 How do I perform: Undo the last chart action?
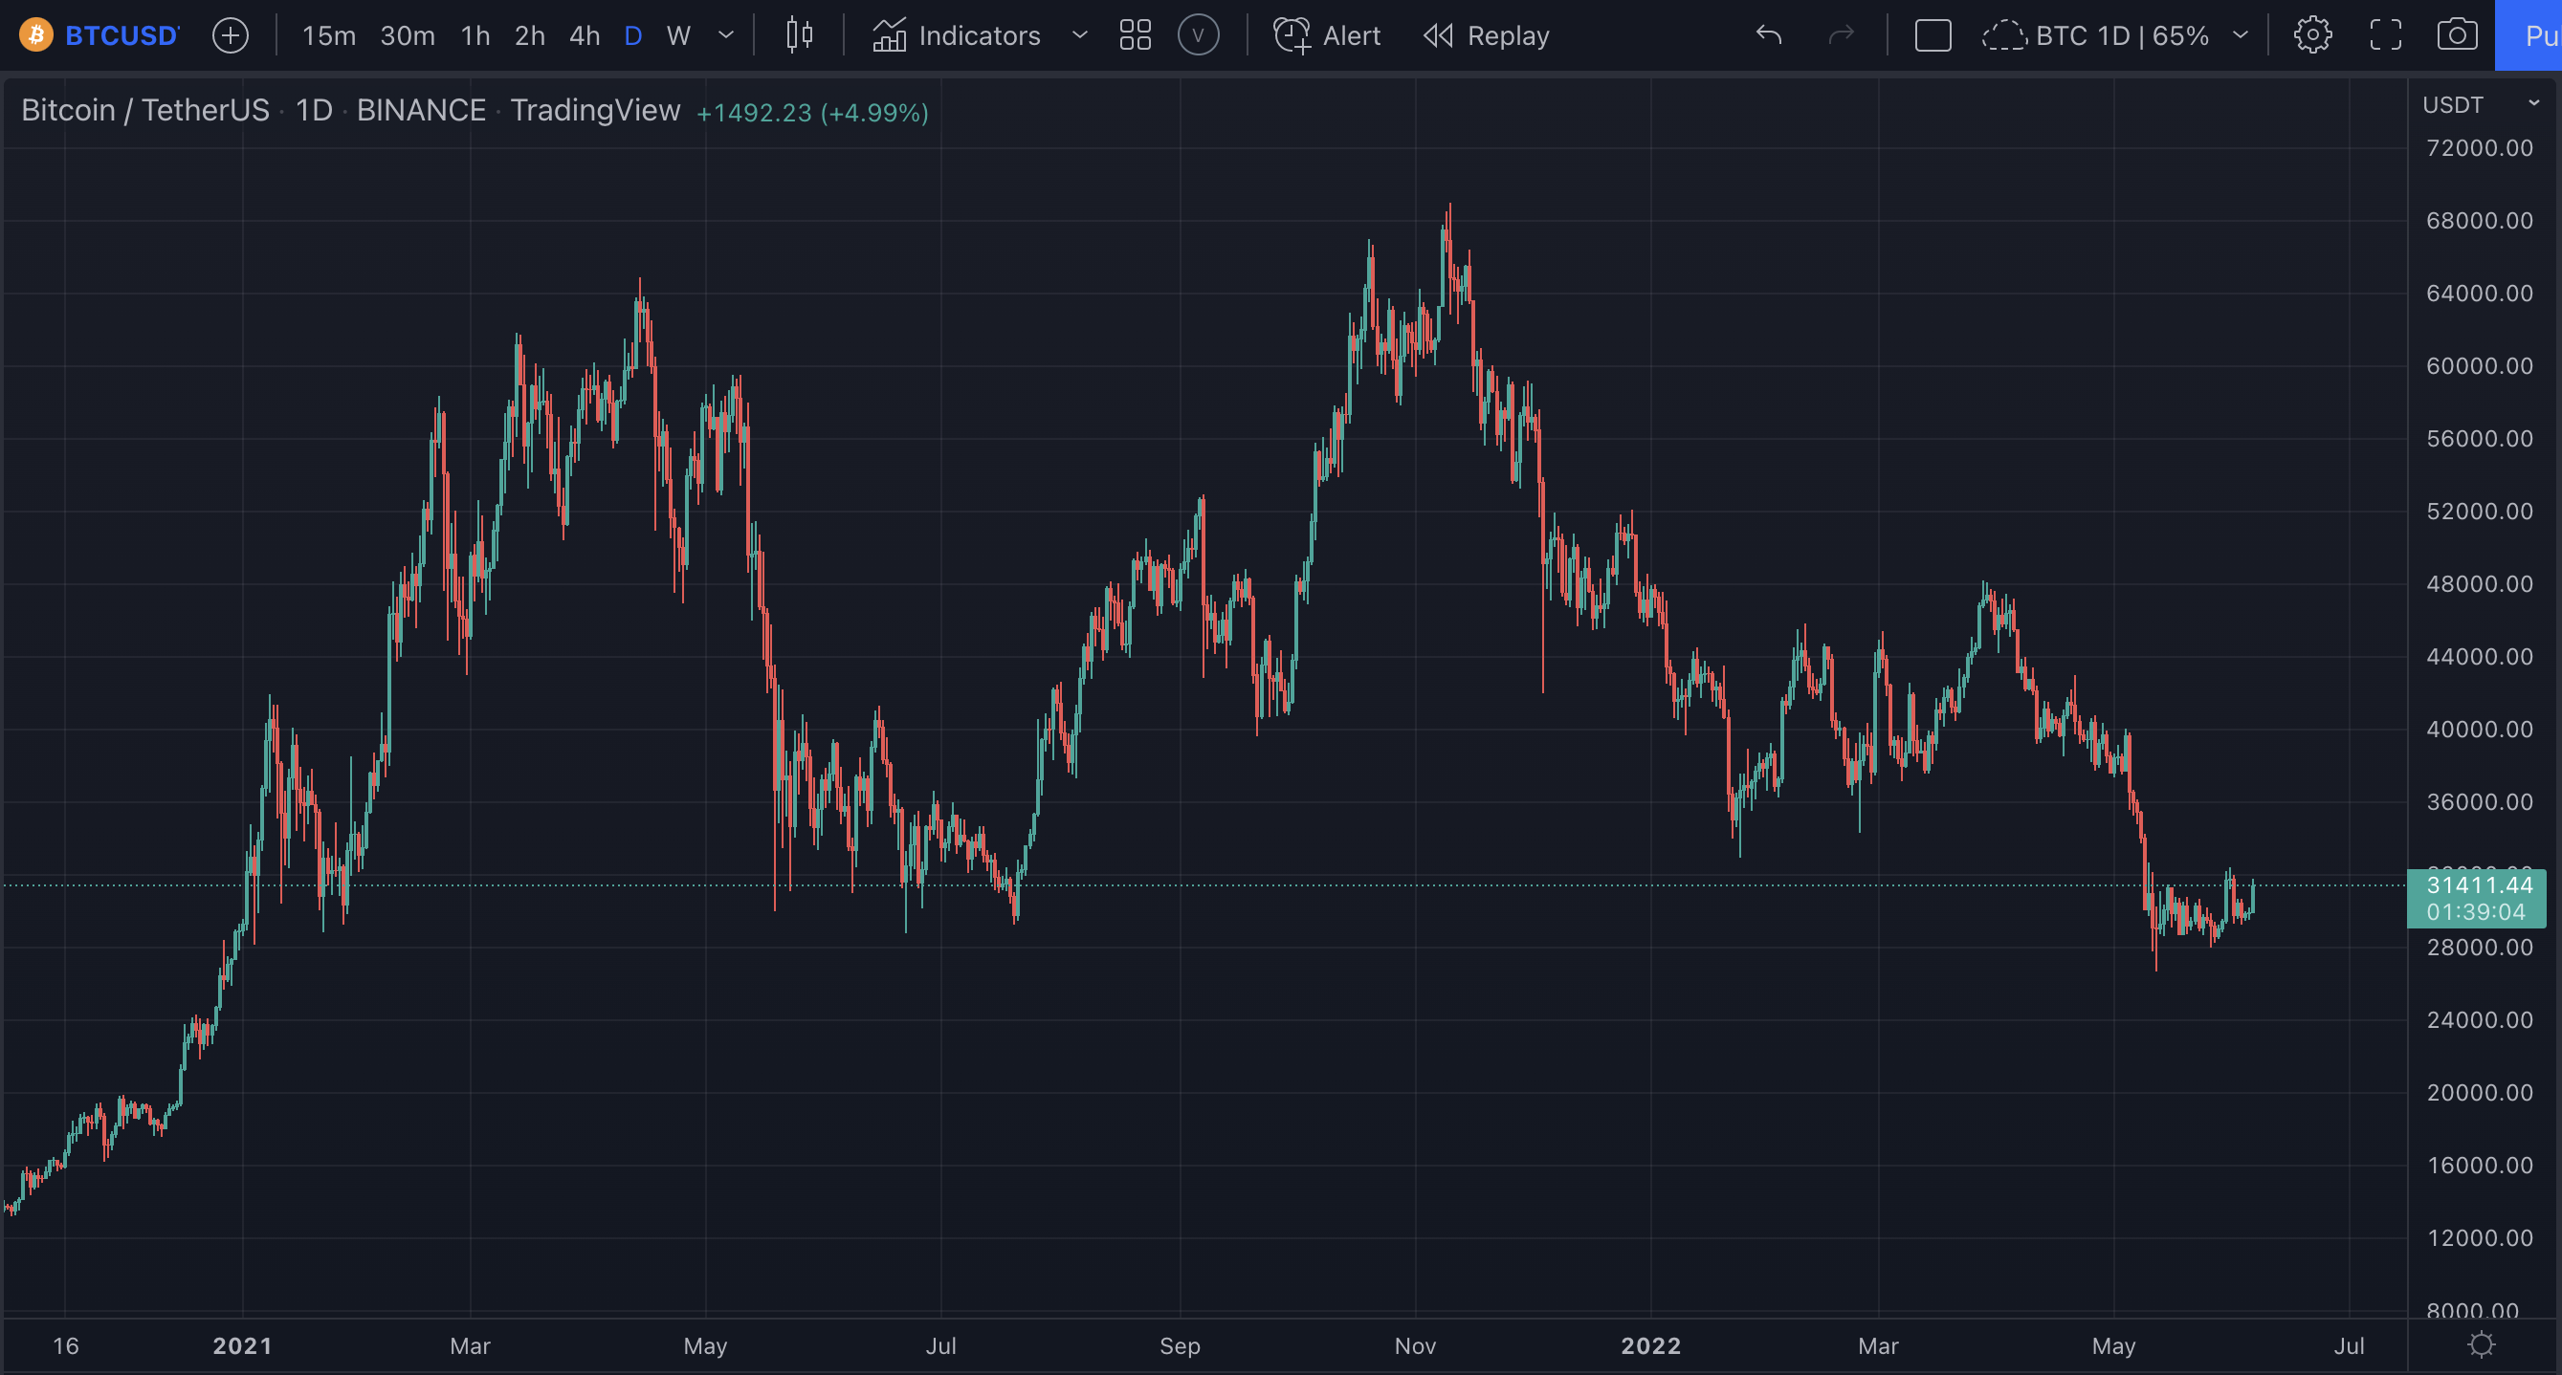[1768, 35]
